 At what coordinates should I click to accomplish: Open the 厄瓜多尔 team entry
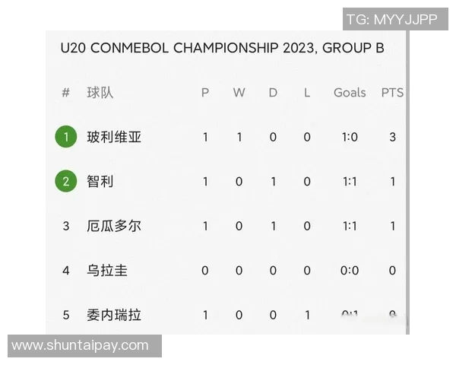pyautogui.click(x=114, y=226)
